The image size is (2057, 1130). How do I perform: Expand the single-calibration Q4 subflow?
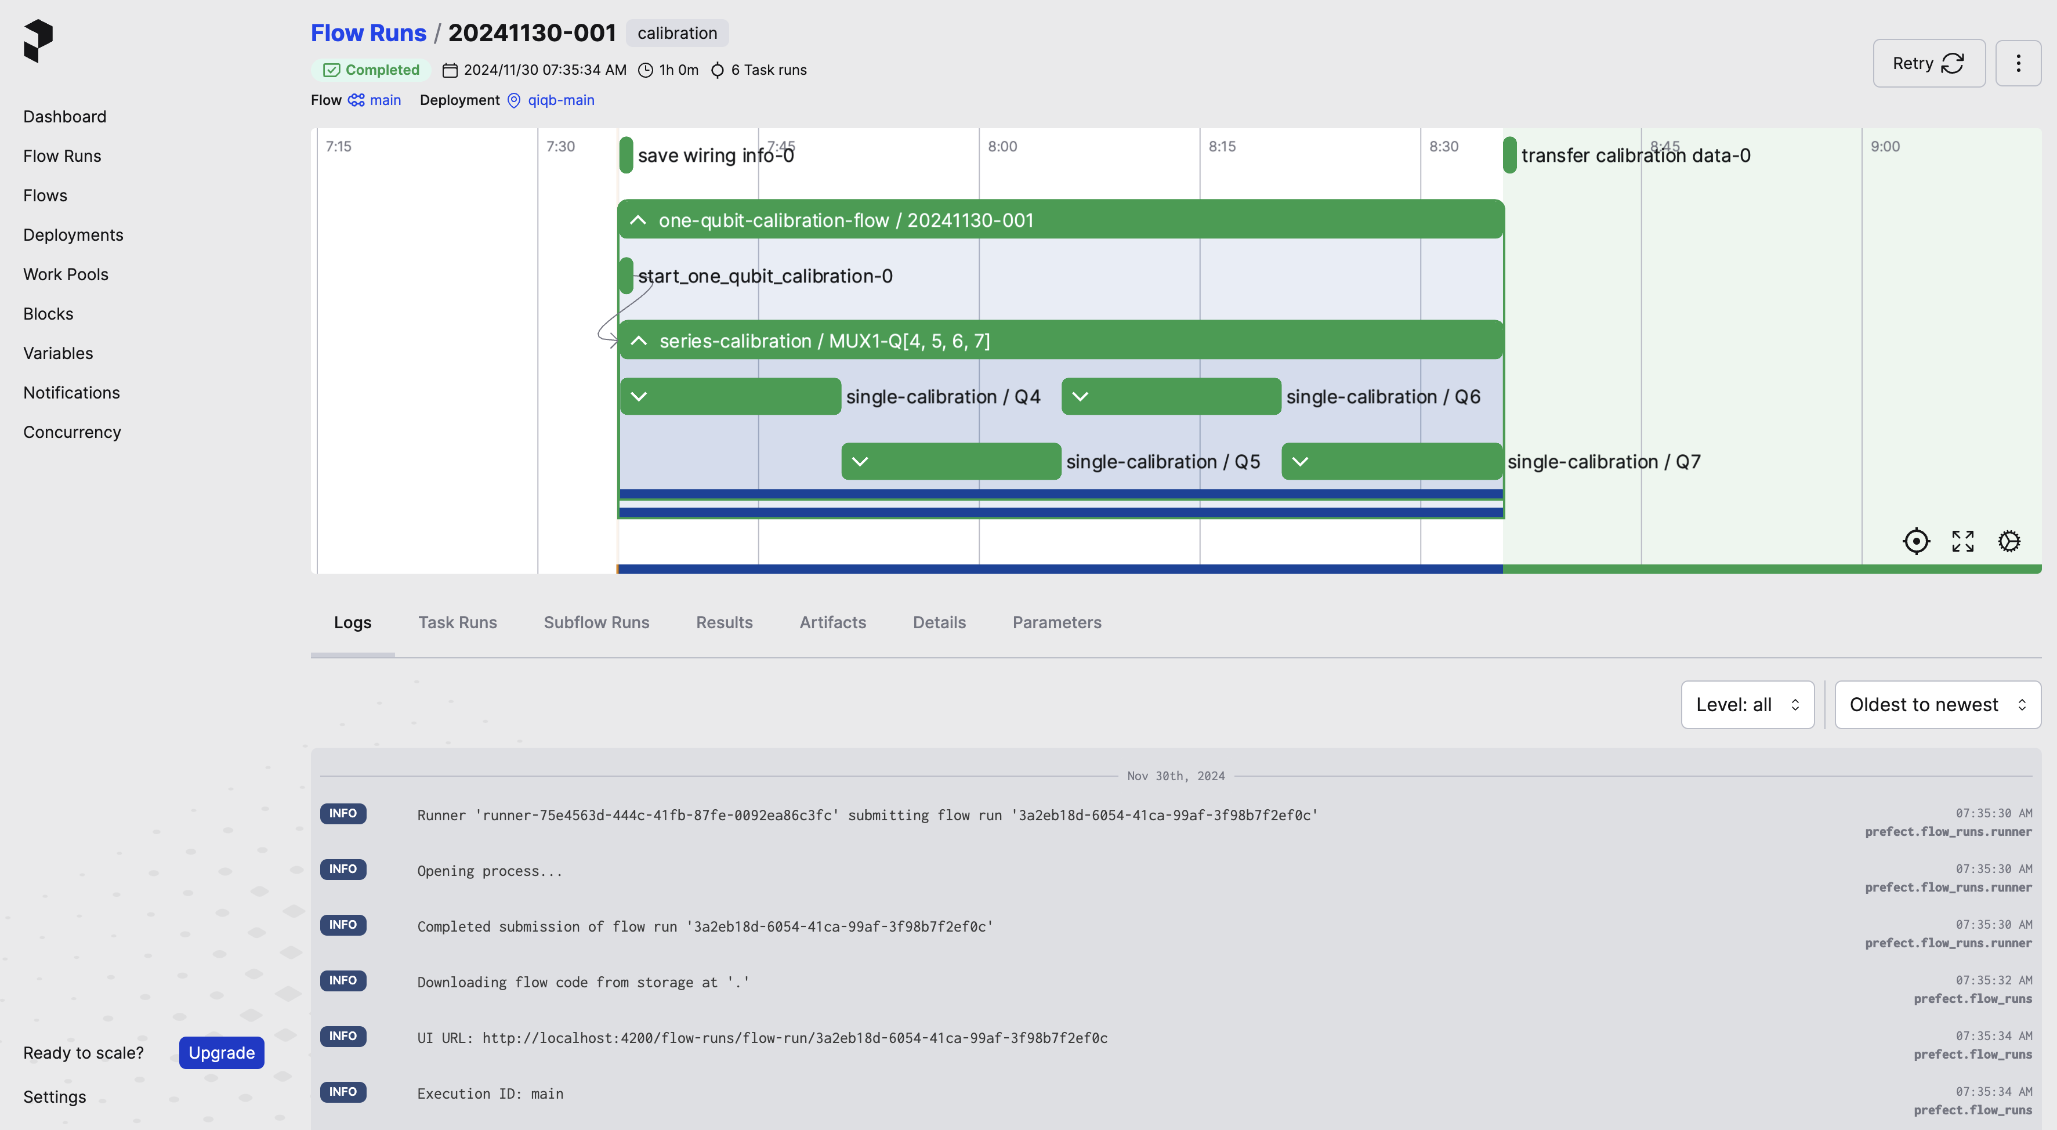click(x=638, y=396)
